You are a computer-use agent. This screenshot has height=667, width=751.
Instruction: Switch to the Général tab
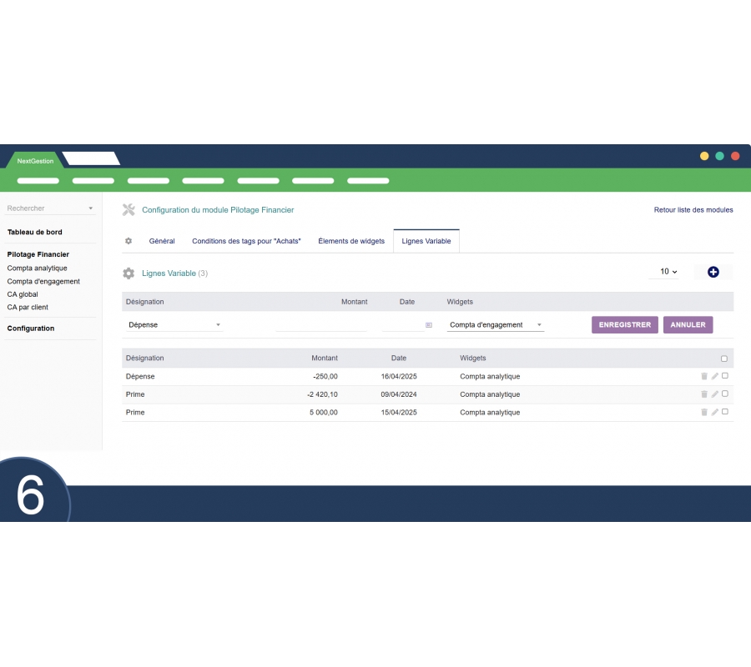(x=162, y=241)
